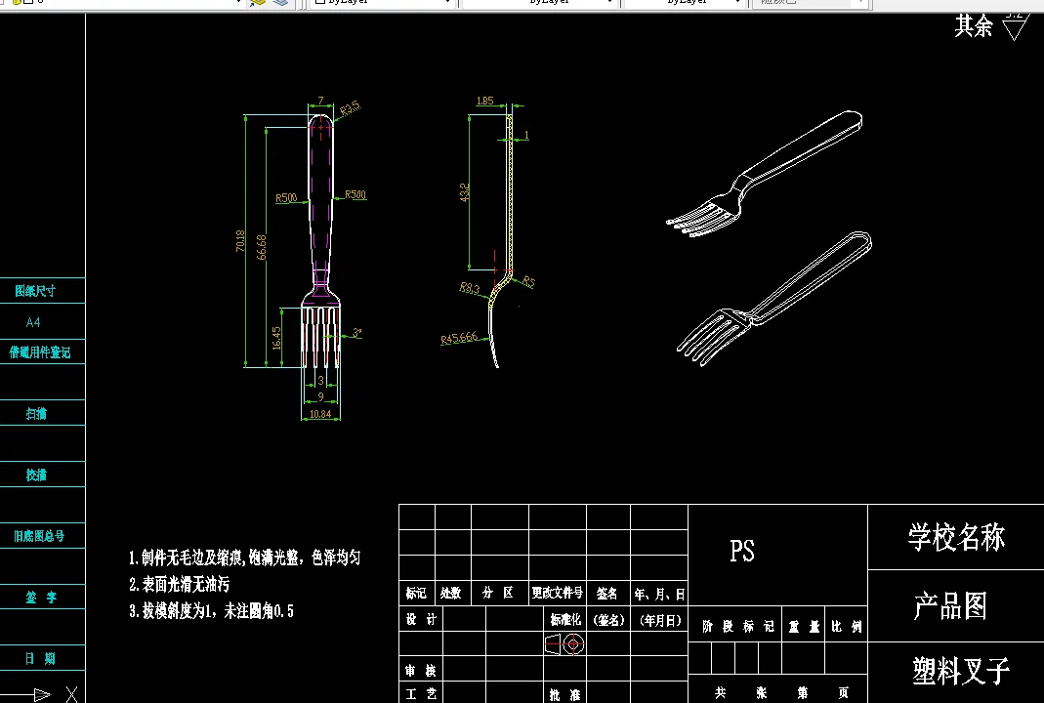The height and width of the screenshot is (703, 1044).
Task: Click the 标准化 cell
Action: click(x=565, y=620)
